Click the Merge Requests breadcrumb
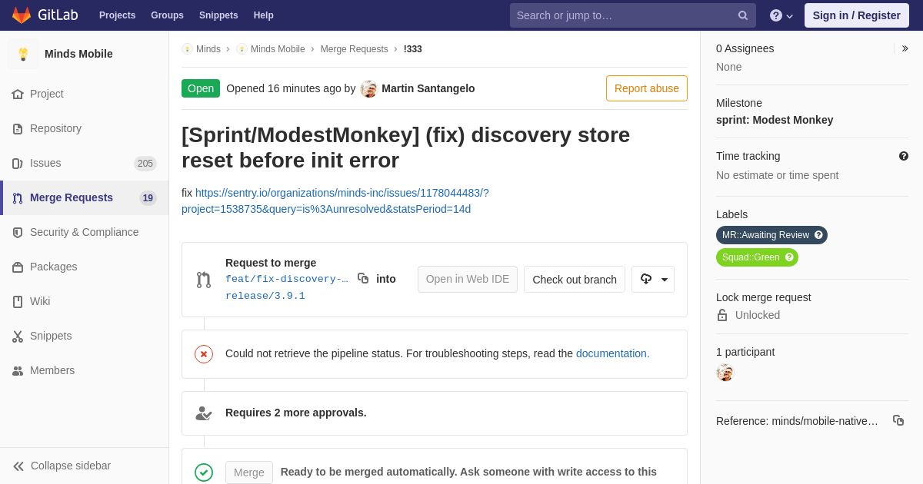 point(354,49)
